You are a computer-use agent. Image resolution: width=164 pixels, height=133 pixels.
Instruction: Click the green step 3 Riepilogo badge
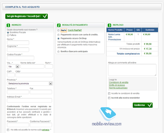click(109, 25)
